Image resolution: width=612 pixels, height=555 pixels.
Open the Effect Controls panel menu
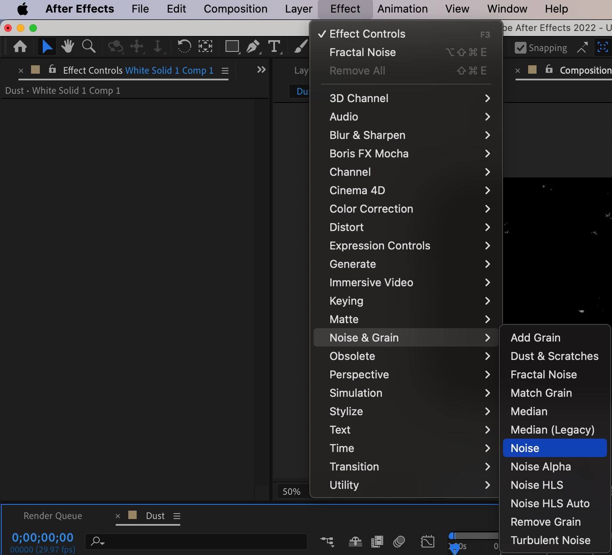(x=225, y=71)
